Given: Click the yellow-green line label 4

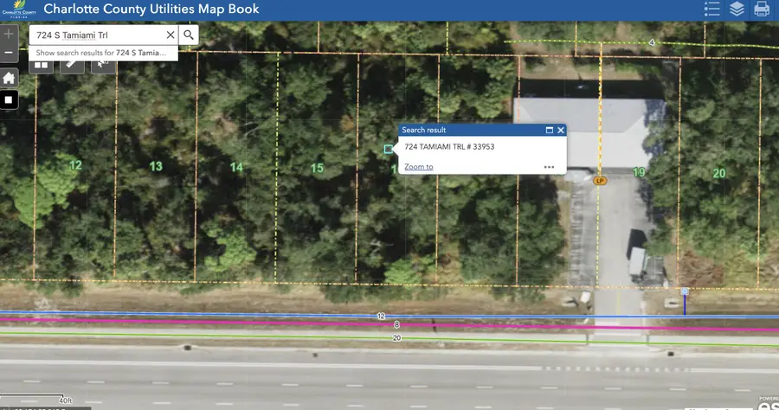Looking at the screenshot, I should [652, 42].
